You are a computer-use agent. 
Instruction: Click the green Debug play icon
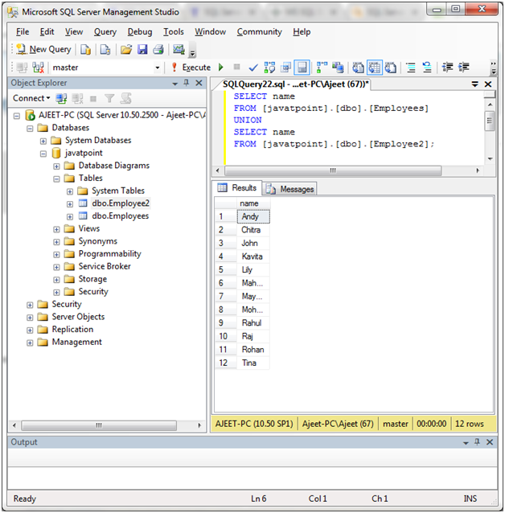click(x=221, y=68)
